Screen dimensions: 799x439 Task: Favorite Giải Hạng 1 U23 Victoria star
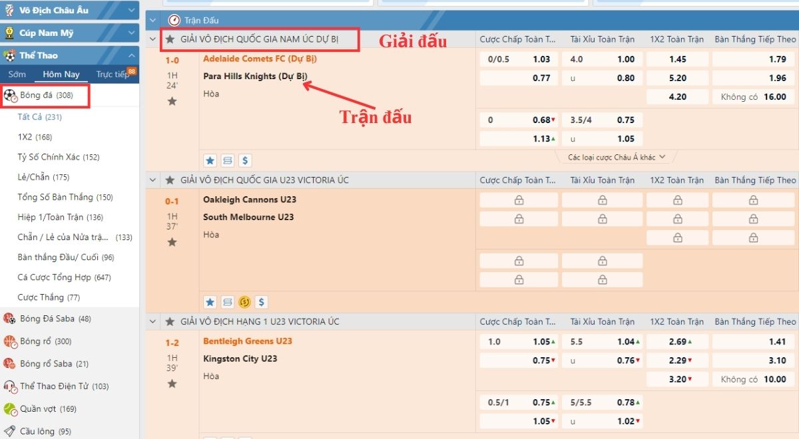[170, 321]
